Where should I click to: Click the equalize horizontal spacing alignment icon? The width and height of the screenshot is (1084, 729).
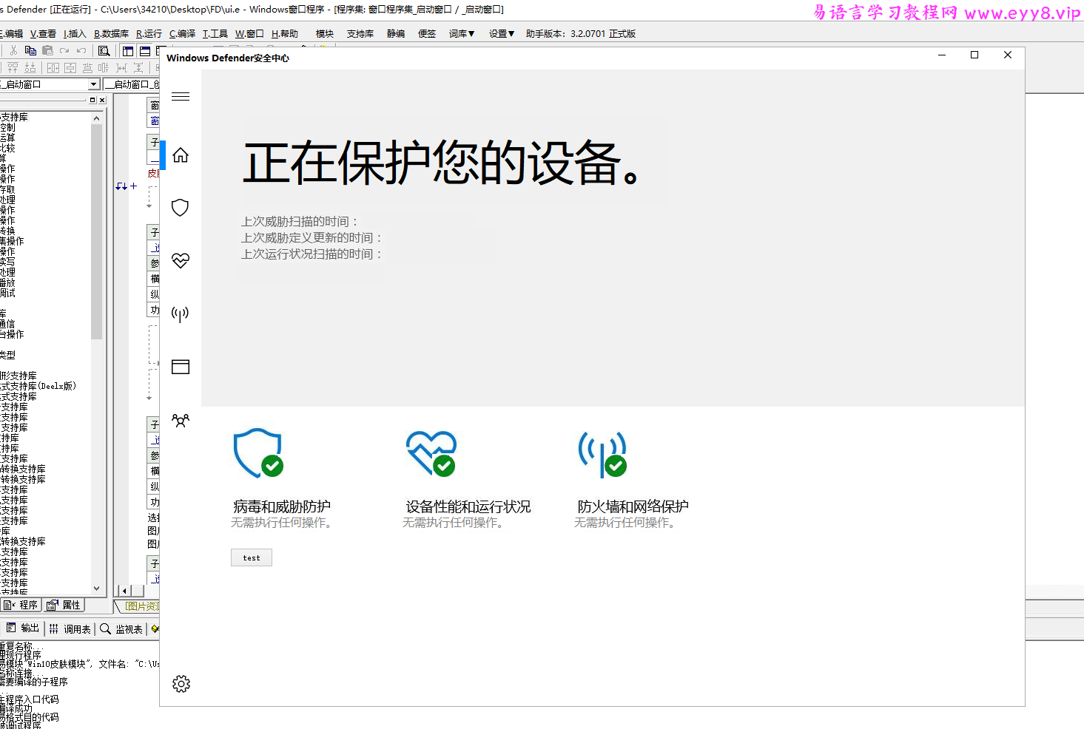[121, 68]
